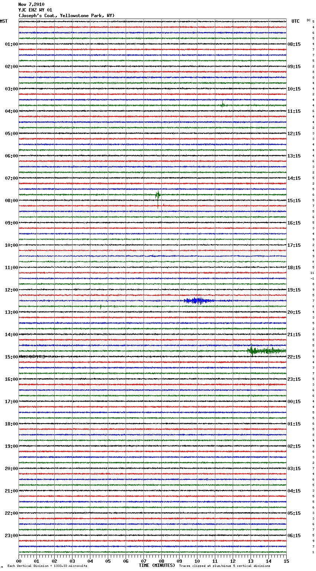Select the 03:00 MST time label
Viewport: 316px width, 571px height.
pyautogui.click(x=12, y=89)
